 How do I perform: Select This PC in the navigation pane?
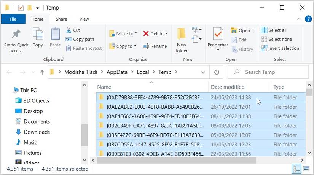(x=24, y=90)
